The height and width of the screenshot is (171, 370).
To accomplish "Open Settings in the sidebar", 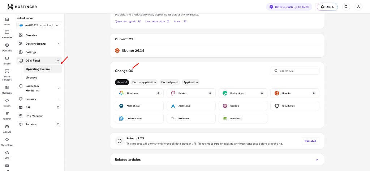I will [39, 52].
